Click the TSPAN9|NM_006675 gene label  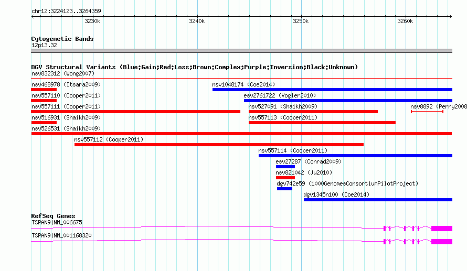tap(57, 222)
